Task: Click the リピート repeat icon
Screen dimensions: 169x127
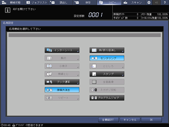Action: 49,98
